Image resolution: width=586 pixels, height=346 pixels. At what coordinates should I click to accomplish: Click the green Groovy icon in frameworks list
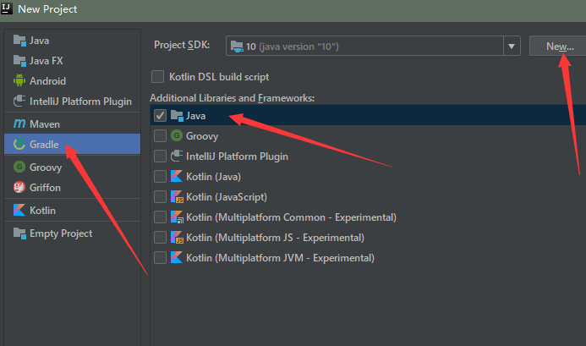[177, 135]
